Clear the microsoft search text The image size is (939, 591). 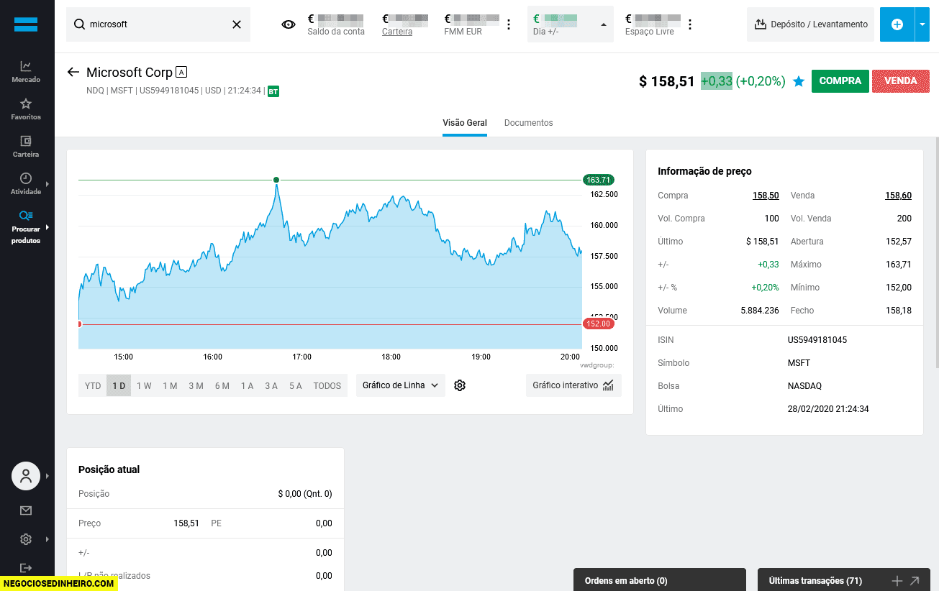coord(237,24)
